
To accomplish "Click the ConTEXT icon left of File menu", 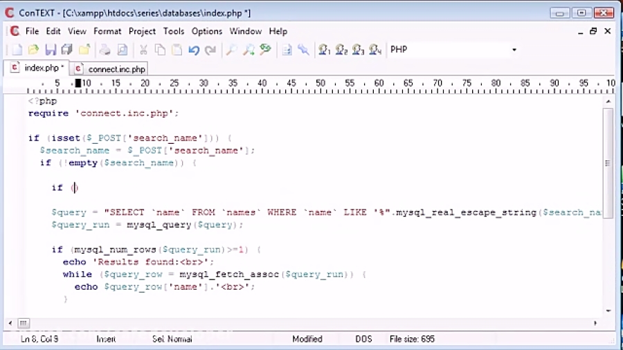I will [15, 31].
